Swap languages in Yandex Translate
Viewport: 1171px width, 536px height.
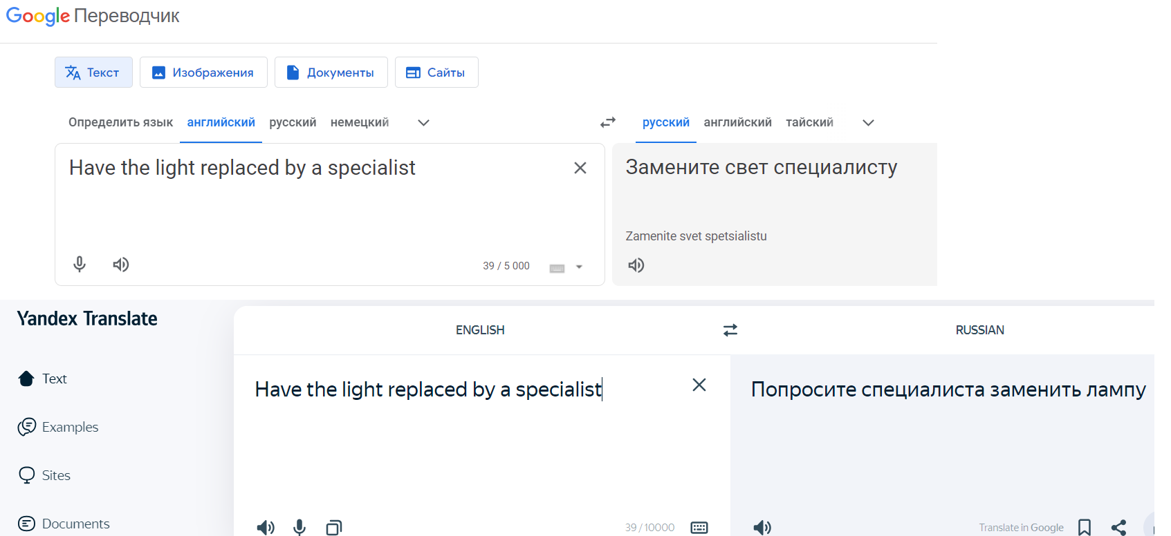730,330
